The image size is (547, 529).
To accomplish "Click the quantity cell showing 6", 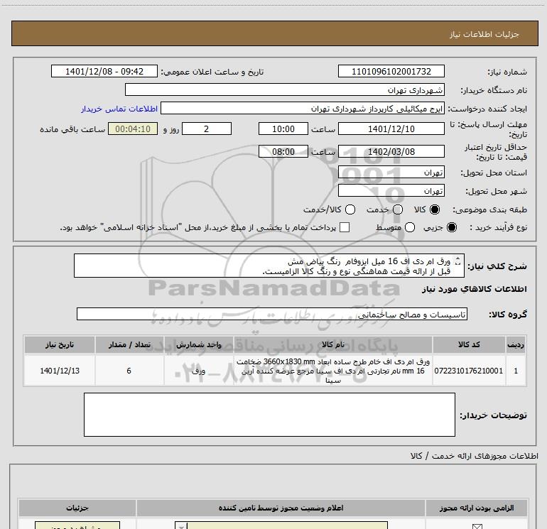I will tap(129, 371).
